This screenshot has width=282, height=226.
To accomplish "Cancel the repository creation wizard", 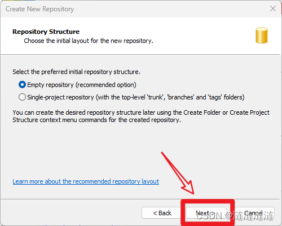I will (254, 213).
